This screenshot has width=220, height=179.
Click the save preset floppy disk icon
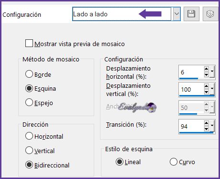(x=191, y=14)
